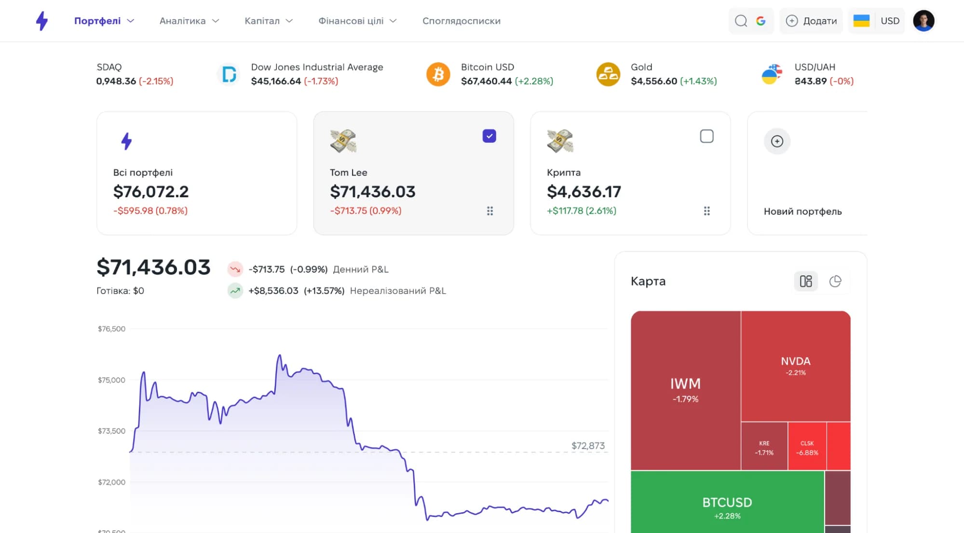
Task: Click the $72,000 chart axis label
Action: tap(111, 482)
